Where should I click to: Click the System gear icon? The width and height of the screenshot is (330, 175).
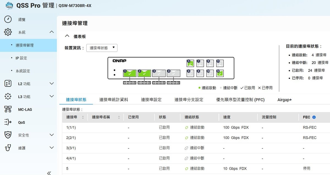pyautogui.click(x=8, y=32)
